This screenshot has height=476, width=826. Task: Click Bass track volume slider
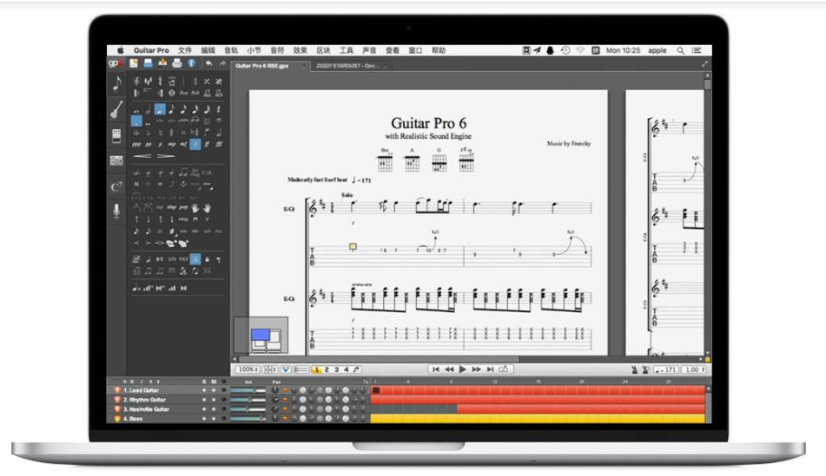click(248, 419)
